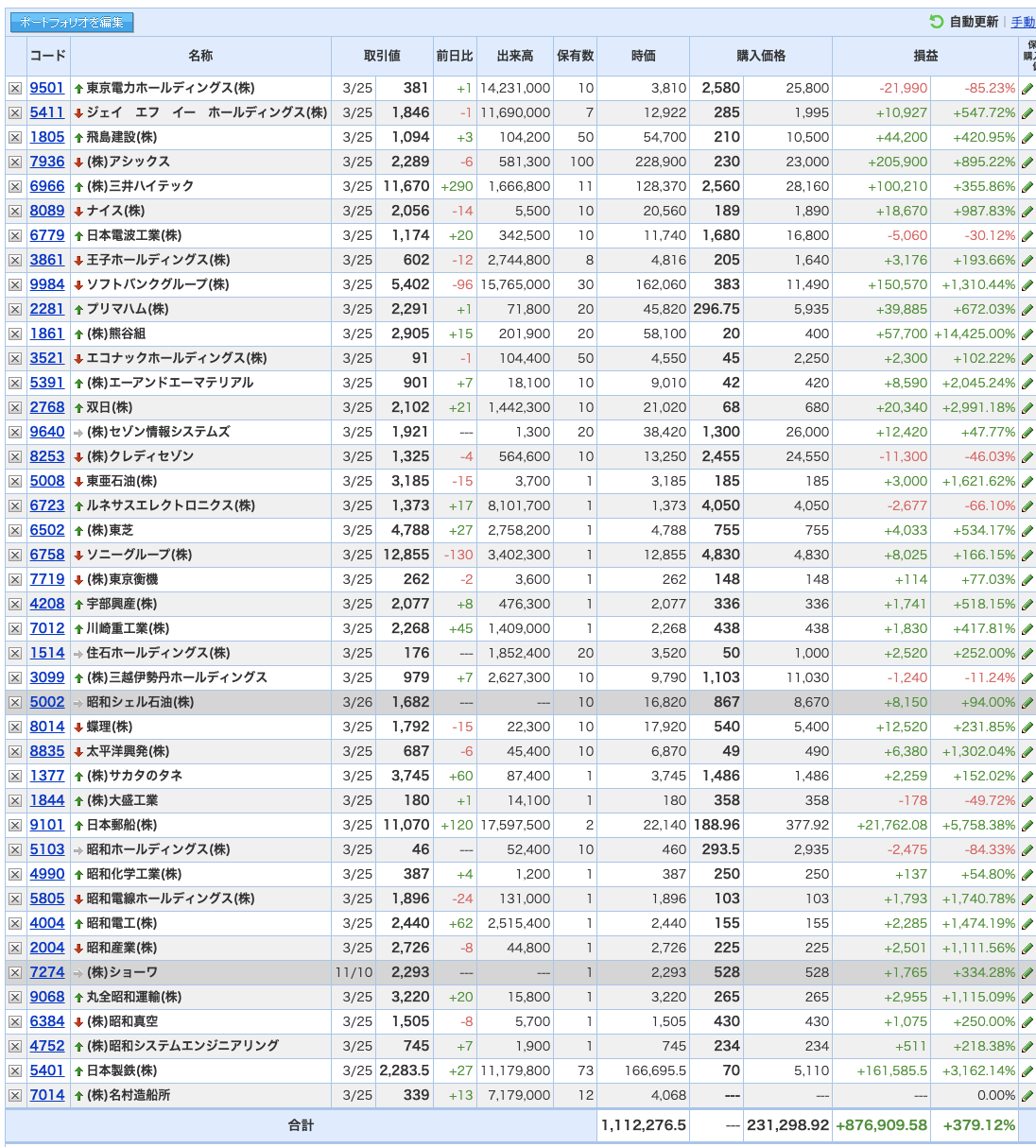This screenshot has width=1036, height=1147.
Task: Delete the 2768 双日 row
Action: tap(15, 407)
